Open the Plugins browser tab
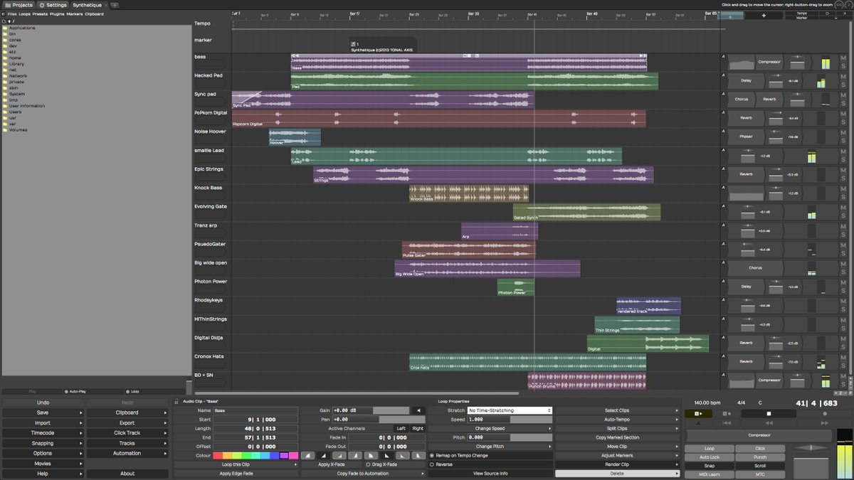 [x=57, y=14]
